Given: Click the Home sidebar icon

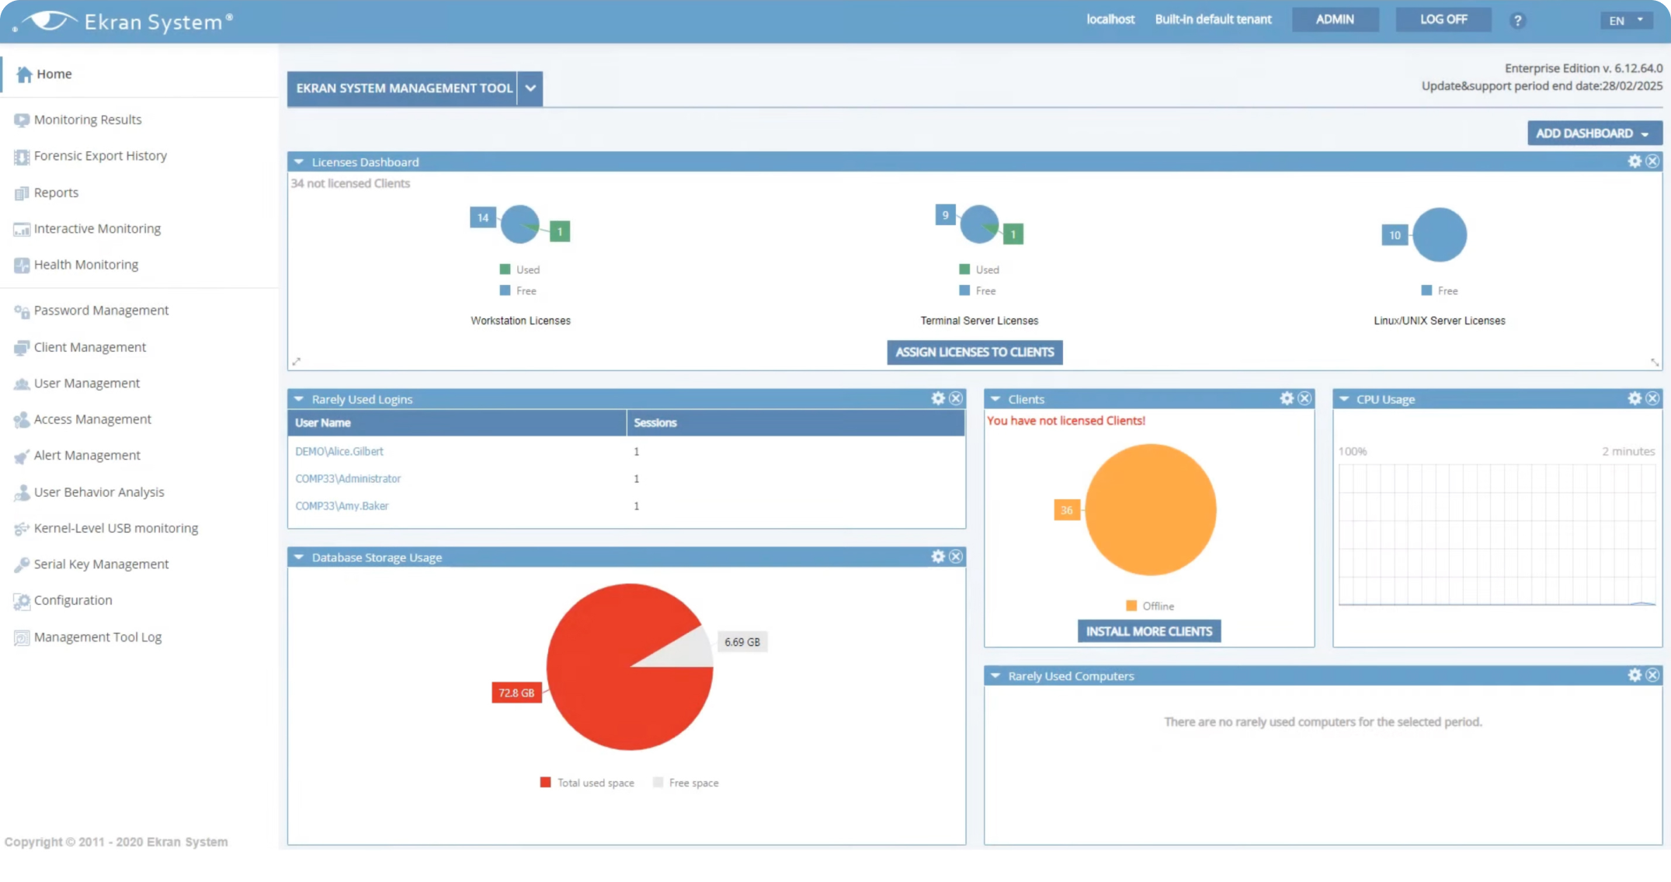Looking at the screenshot, I should [x=24, y=75].
